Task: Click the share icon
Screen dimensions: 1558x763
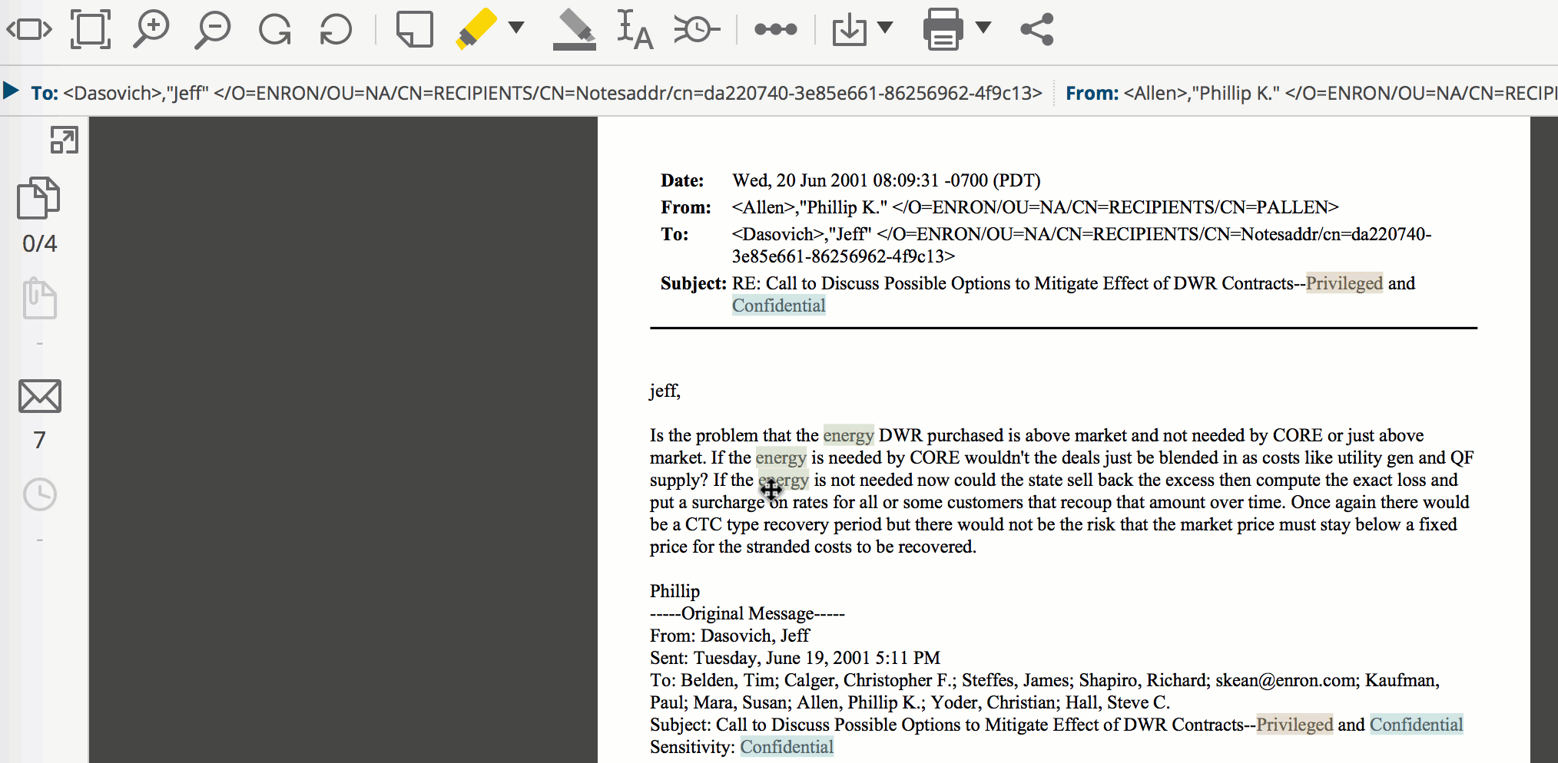Action: pyautogui.click(x=1037, y=29)
